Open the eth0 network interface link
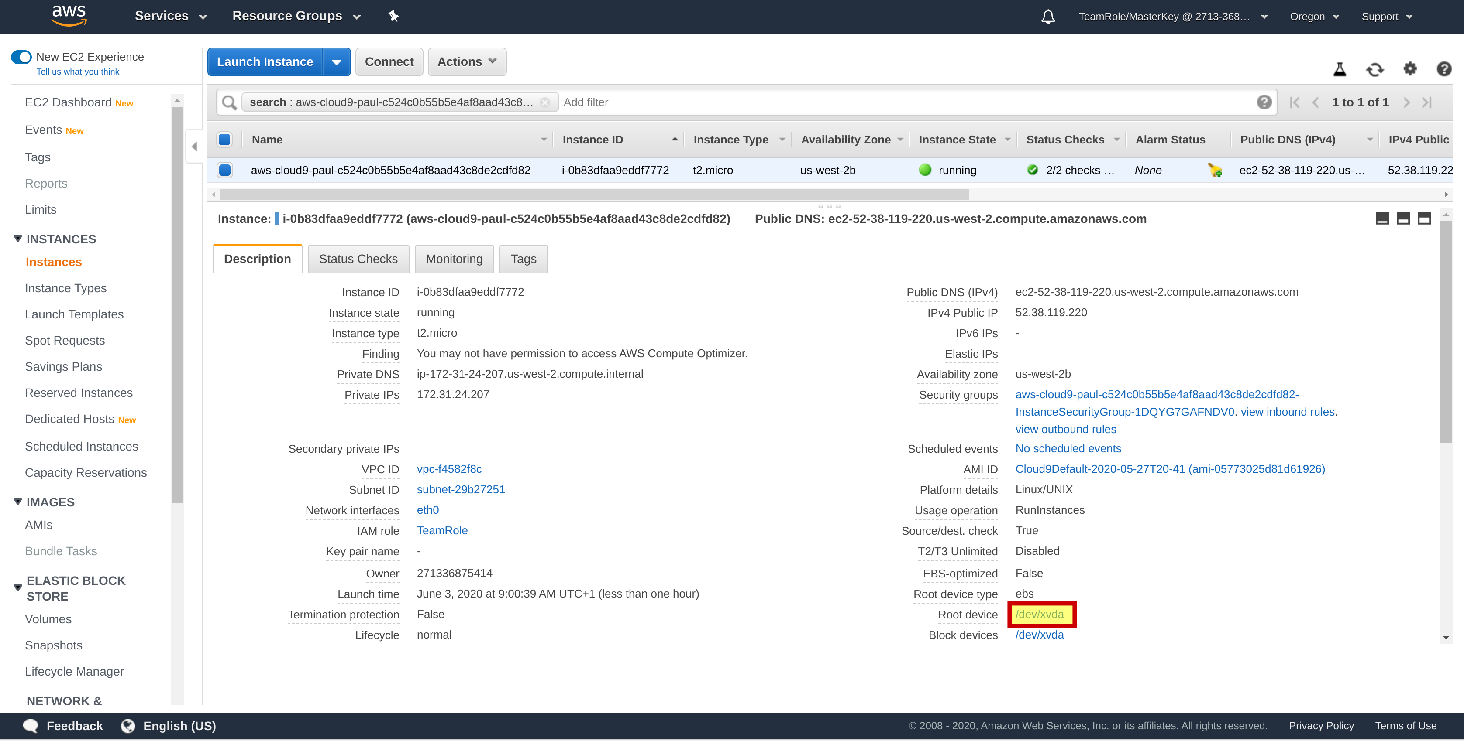This screenshot has width=1464, height=741. (x=428, y=510)
